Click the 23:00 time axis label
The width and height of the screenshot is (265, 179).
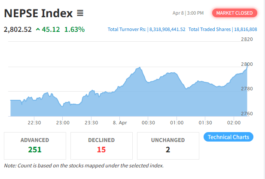(x=63, y=123)
